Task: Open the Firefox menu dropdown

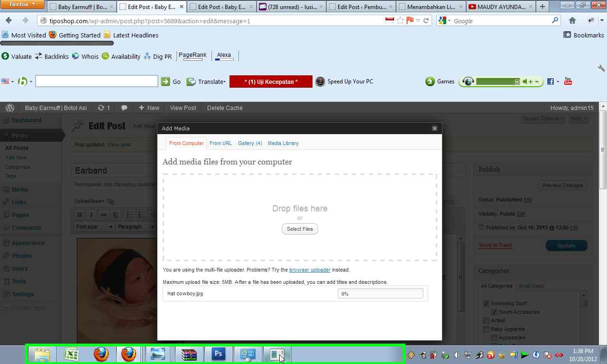Action: tap(22, 4)
